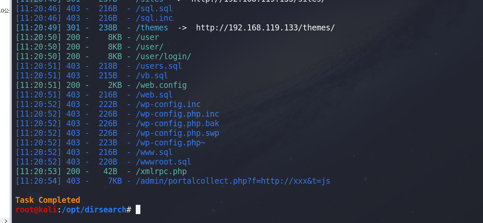Image resolution: width=483 pixels, height=223 pixels.
Task: Click the /vb.sql result path
Action: click(x=152, y=76)
